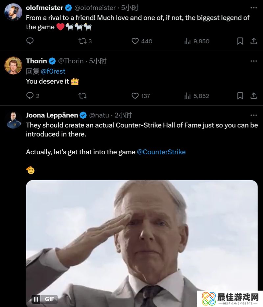View analytics showing 9,850 views

tap(188, 41)
